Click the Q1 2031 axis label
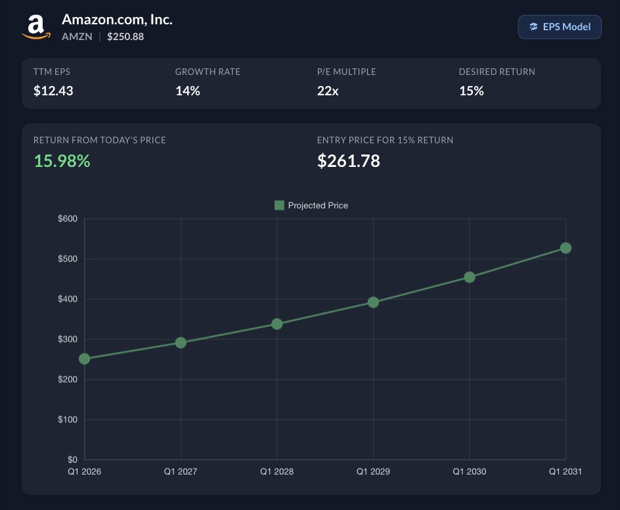Screen dimensions: 620x510 (x=565, y=471)
